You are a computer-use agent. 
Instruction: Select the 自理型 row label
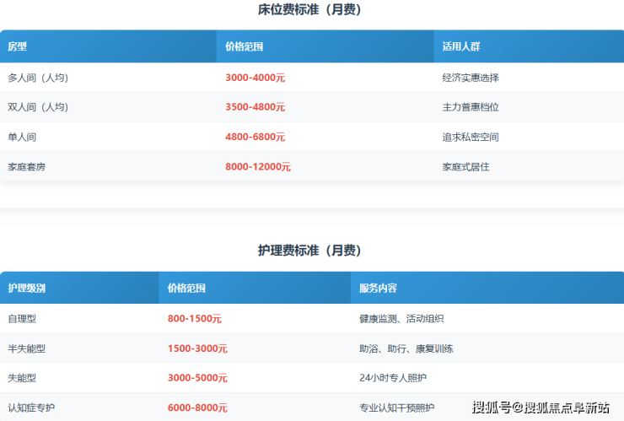(x=22, y=319)
